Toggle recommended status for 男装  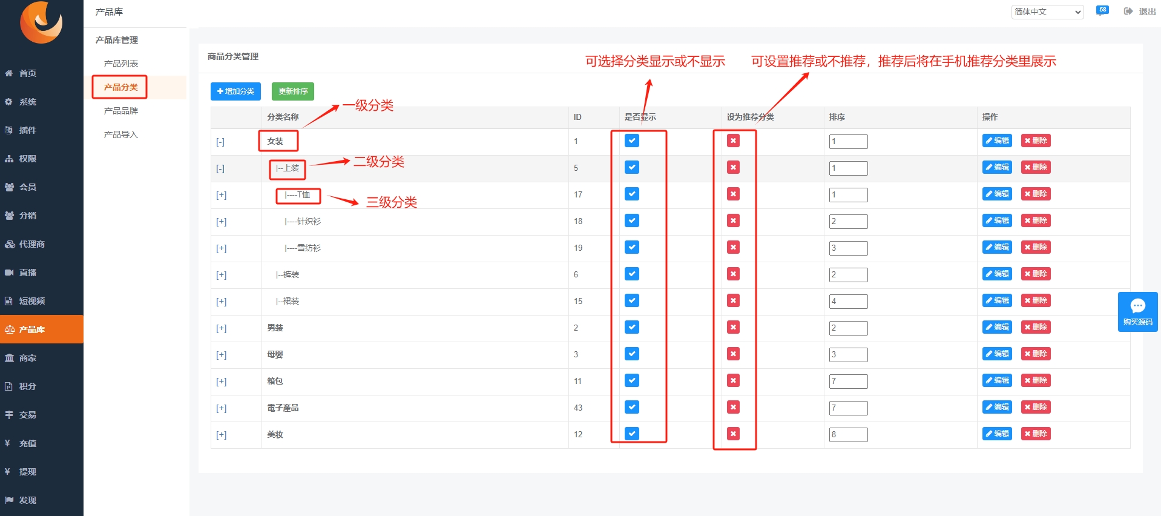pyautogui.click(x=734, y=327)
